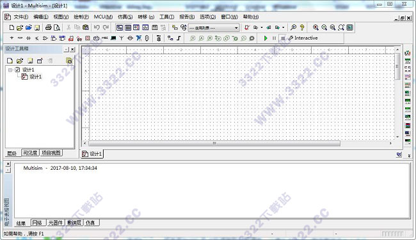Open the Grapher waveform icon
Screen dimensions: 416x240
(145, 27)
